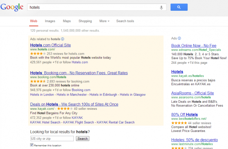Click '120 personal results' text
This screenshot has width=228, height=149.
(45, 31)
